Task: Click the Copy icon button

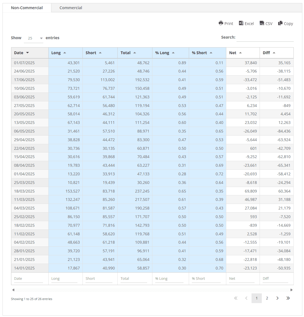Action: [280, 23]
